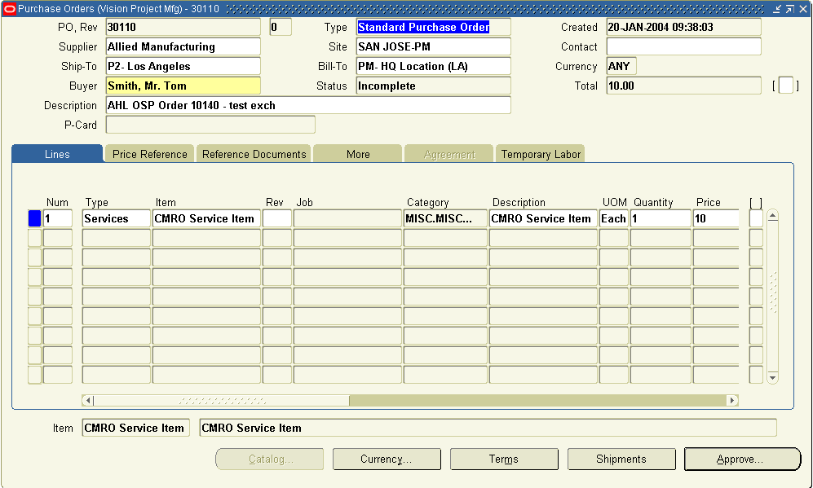Image resolution: width=813 pixels, height=488 pixels.
Task: Switch to the Reference Documents tab
Action: click(254, 154)
